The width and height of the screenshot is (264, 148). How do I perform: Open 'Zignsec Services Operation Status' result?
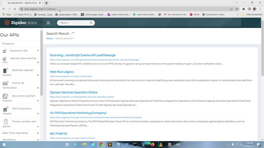pyautogui.click(x=73, y=92)
